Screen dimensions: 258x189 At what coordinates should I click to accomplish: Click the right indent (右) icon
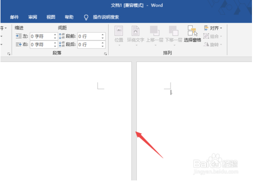coord(19,44)
